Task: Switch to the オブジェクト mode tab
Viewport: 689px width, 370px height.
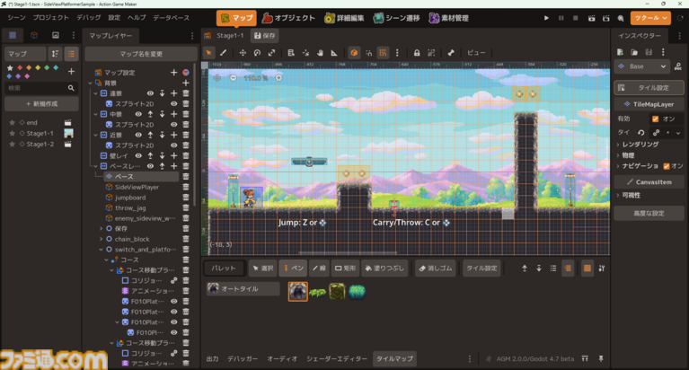Action: [x=288, y=18]
